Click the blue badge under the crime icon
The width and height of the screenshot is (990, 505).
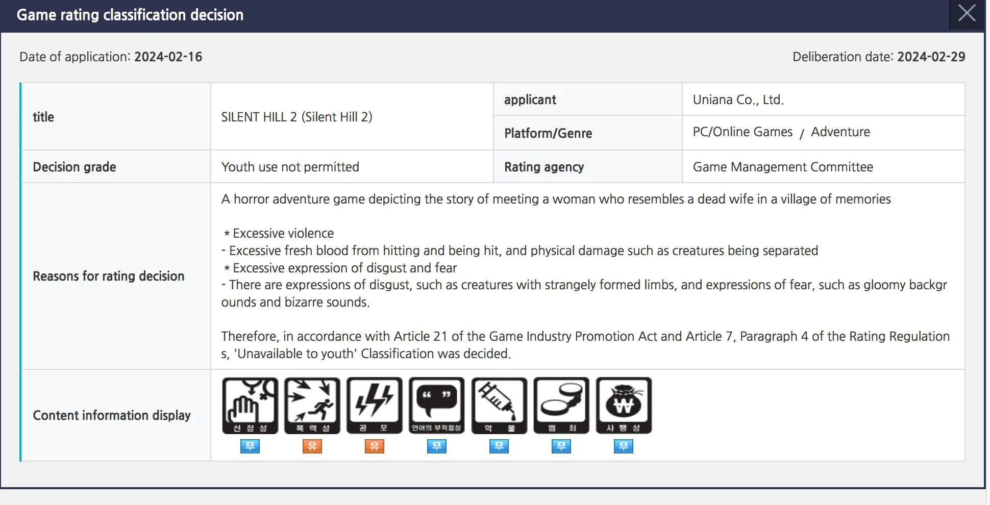561,446
